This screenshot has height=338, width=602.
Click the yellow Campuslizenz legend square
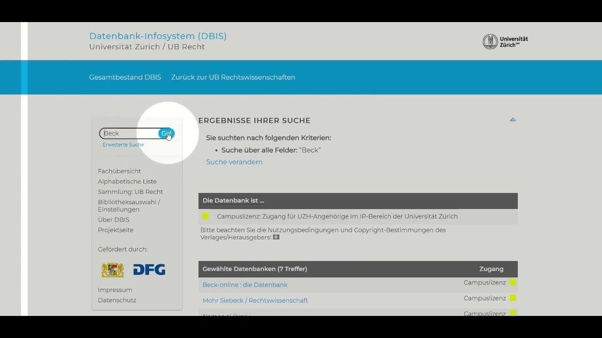tap(206, 216)
